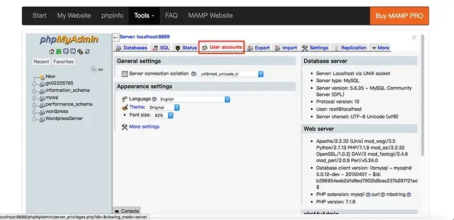Click the Recent button in sidebar

41,62
